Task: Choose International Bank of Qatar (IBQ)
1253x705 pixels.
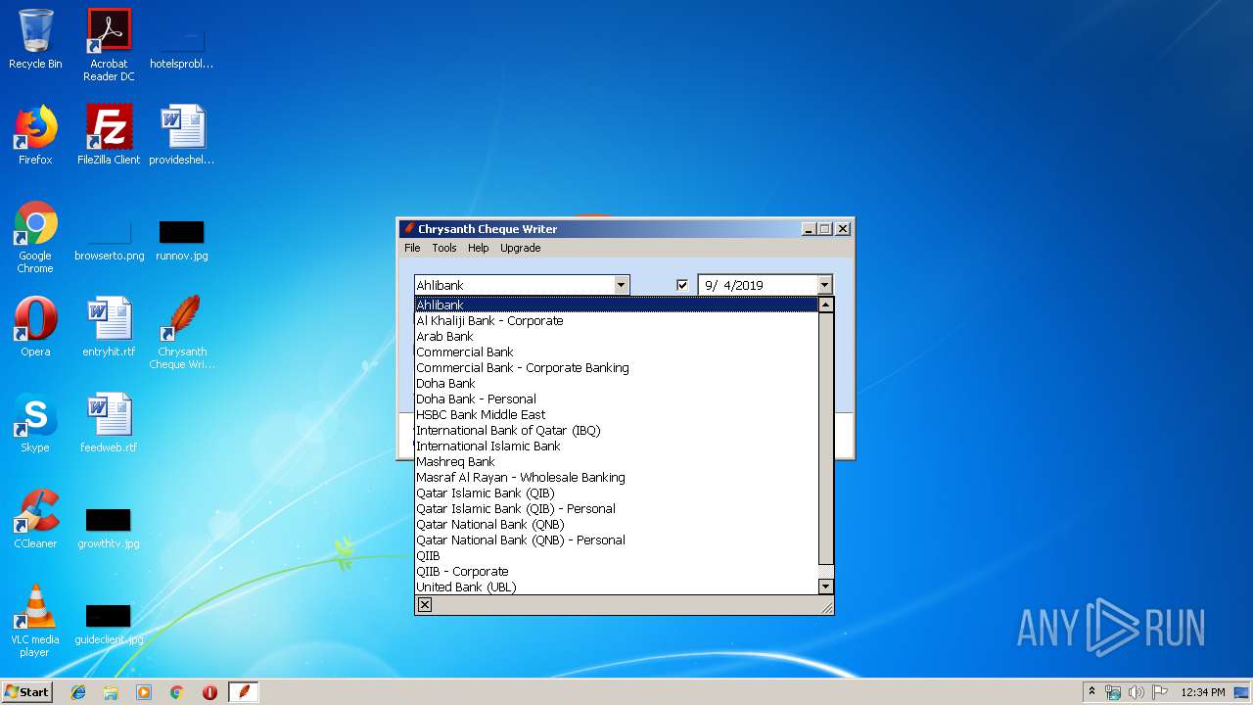Action: [616, 430]
